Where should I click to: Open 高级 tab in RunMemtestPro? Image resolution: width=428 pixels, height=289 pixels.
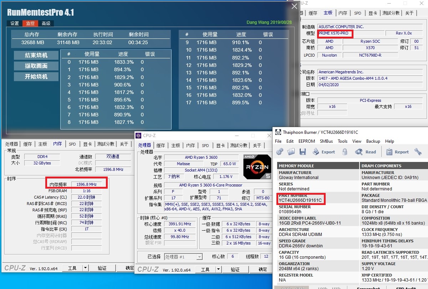pyautogui.click(x=46, y=23)
